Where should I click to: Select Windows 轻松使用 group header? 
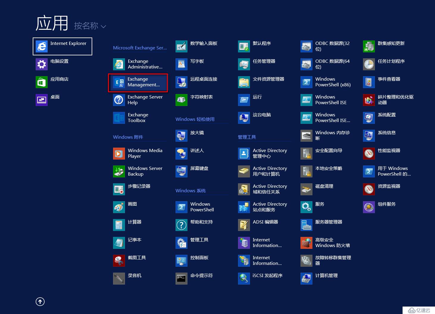pos(195,119)
